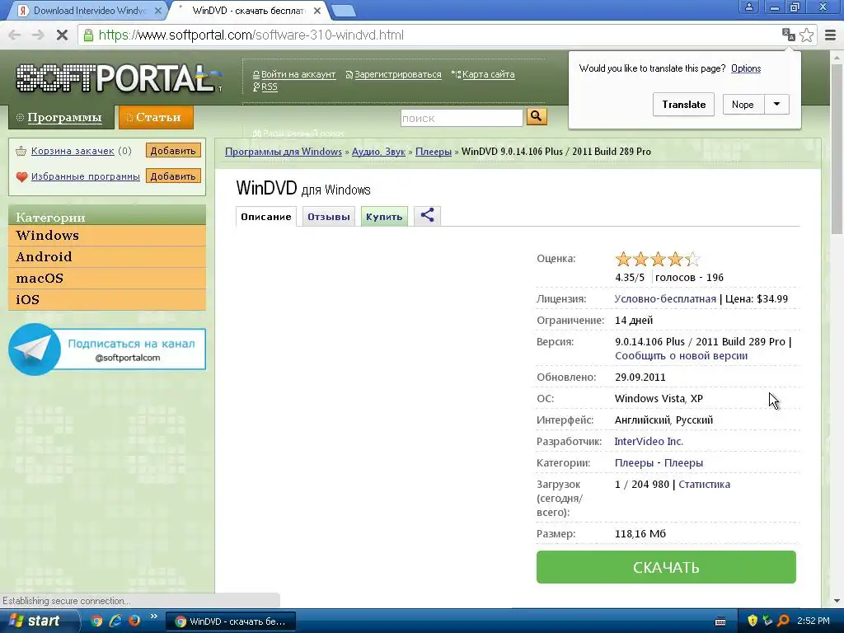Open the Отзывы tab
This screenshot has width=844, height=633.
point(328,217)
